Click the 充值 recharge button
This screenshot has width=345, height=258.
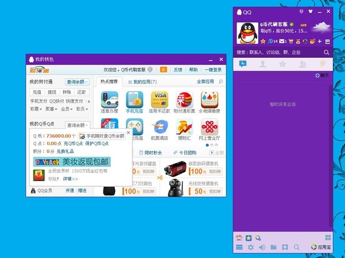37,92
